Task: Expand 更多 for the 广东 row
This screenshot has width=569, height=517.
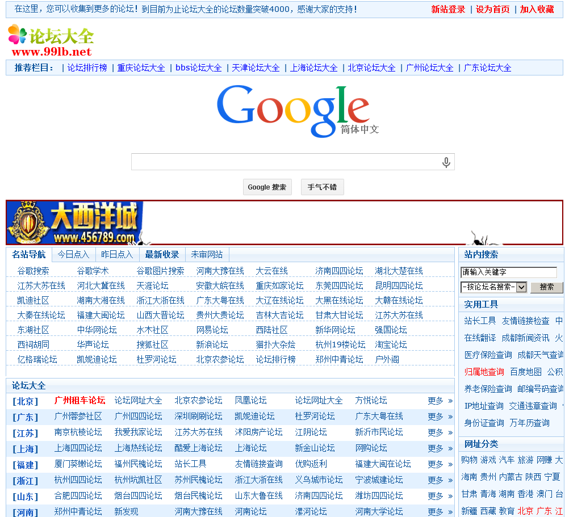Action: (440, 417)
